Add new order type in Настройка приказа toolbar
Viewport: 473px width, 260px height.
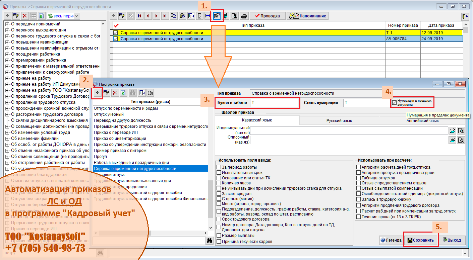pyautogui.click(x=98, y=93)
